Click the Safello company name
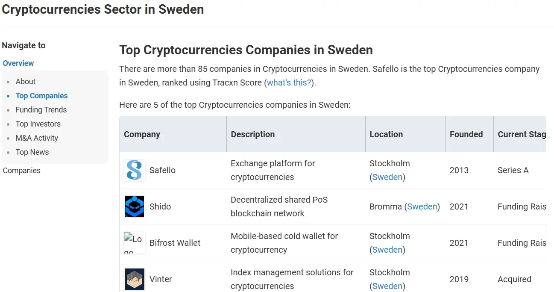The width and height of the screenshot is (554, 292). click(x=162, y=170)
